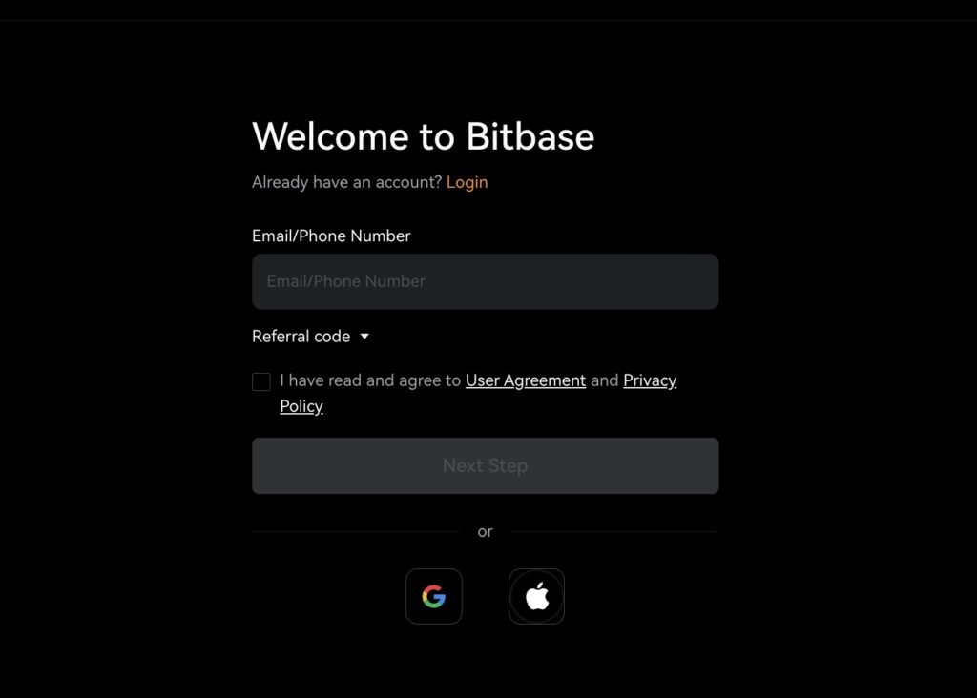Open the Privacy Policy link

pyautogui.click(x=649, y=380)
